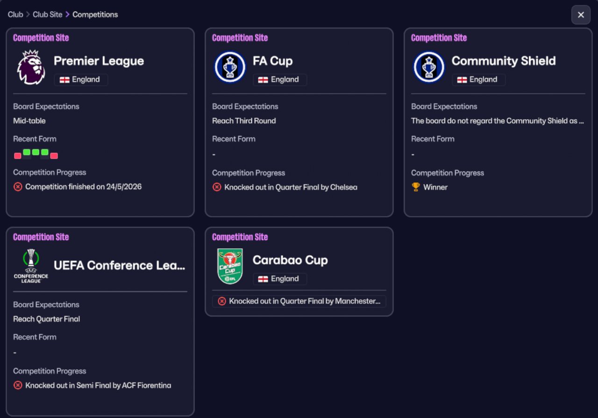Image resolution: width=598 pixels, height=418 pixels.
Task: Click the red knocked-out icon beside Chelsea
Action: click(x=217, y=187)
